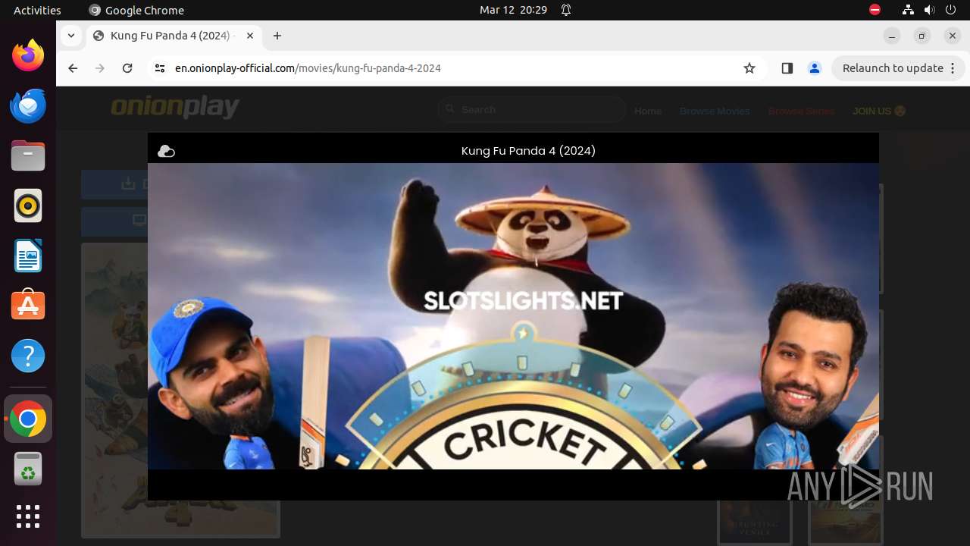The height and width of the screenshot is (546, 970).
Task: Select the Kung Fu Panda 4 (2024) tab
Action: [173, 36]
